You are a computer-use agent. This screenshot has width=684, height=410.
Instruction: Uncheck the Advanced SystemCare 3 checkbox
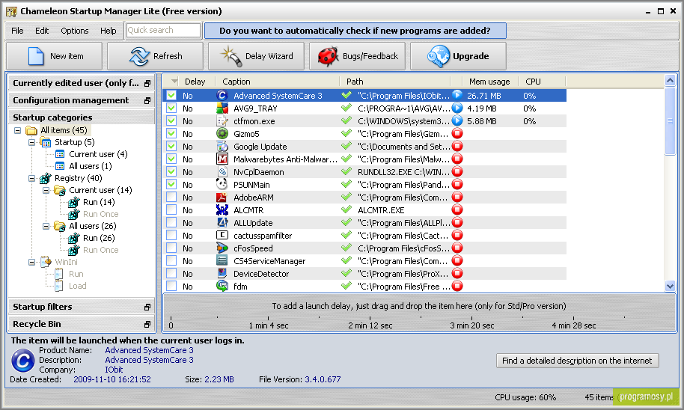(171, 96)
